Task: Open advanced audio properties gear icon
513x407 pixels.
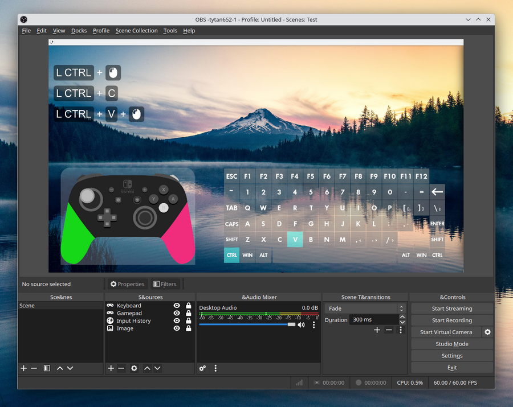Action: coord(202,368)
